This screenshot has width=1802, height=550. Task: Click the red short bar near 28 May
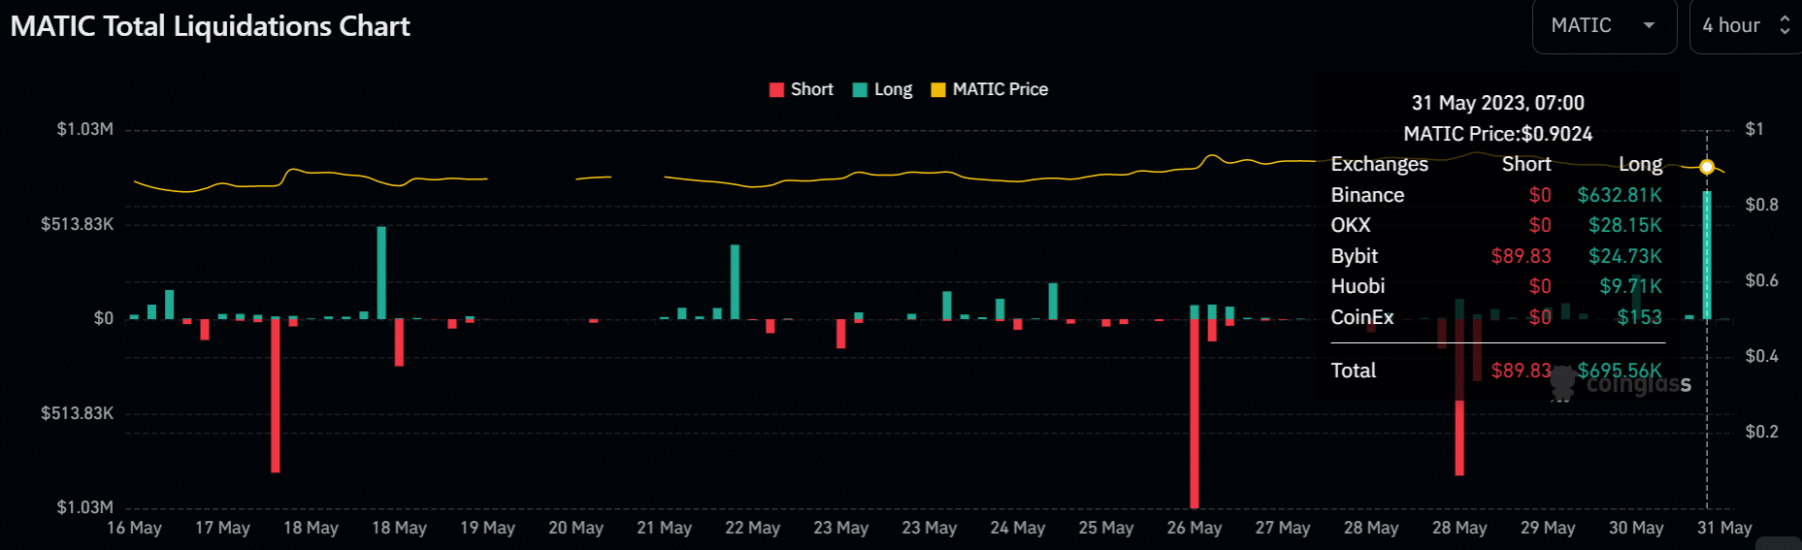coord(1459,397)
